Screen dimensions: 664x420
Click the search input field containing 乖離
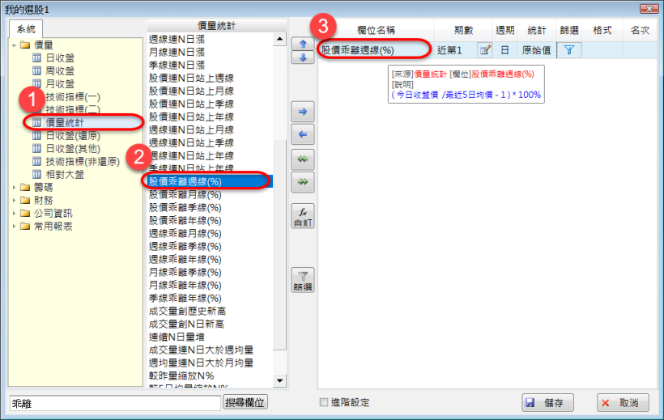115,404
